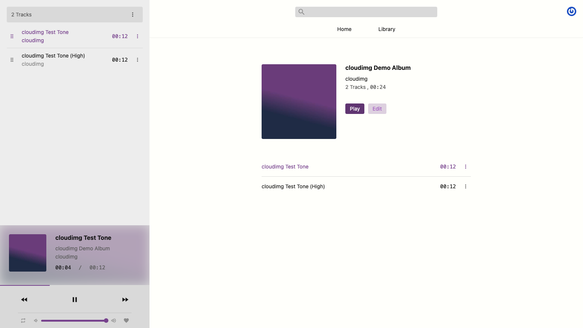This screenshot has width=583, height=328.
Task: Select cloudimg Test Tone (High) in album track list
Action: click(293, 186)
